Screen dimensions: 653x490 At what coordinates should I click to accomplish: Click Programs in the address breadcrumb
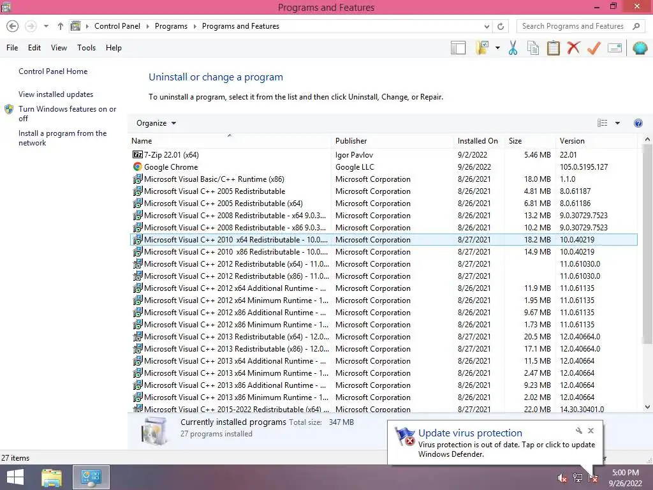tap(171, 26)
